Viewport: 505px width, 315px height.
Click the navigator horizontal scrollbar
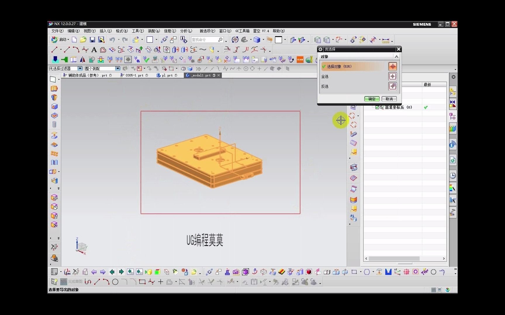pos(394,259)
